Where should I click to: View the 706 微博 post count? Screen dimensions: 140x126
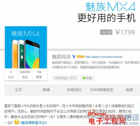coord(39,75)
